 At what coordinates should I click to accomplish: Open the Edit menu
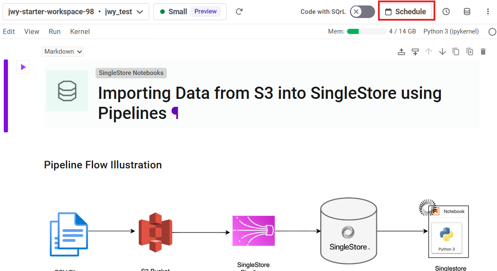coord(9,32)
